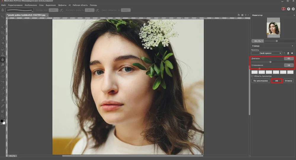The height and width of the screenshot is (160, 296).
Task: Click the black foreground color swatch
Action: coord(2,121)
